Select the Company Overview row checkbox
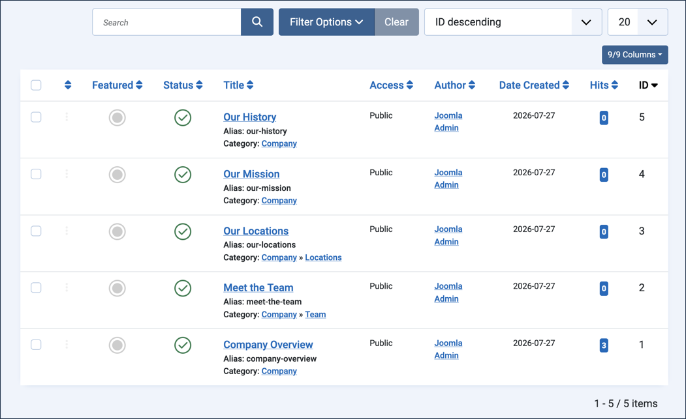This screenshot has width=686, height=419. tap(36, 345)
